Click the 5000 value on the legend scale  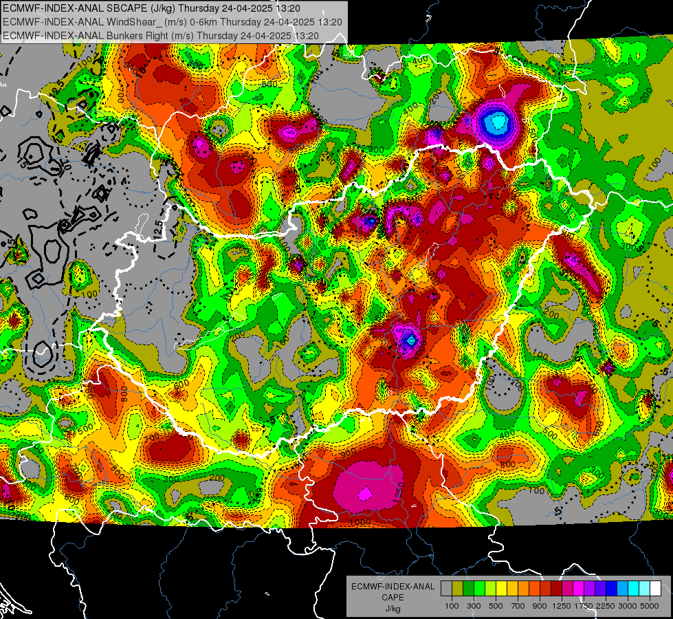650,606
